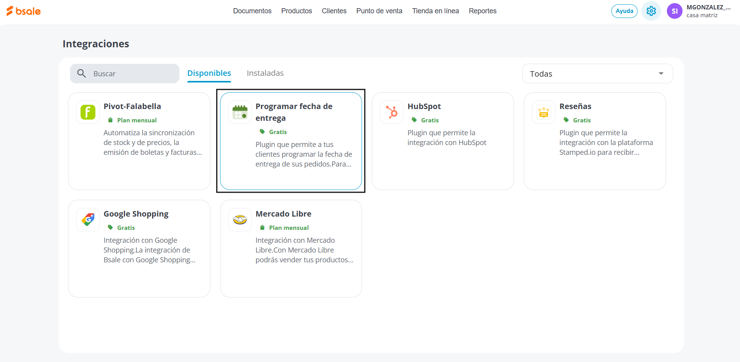Open the Mercado Libre integration title
Viewport: 740px width, 362px height.
pyautogui.click(x=283, y=214)
